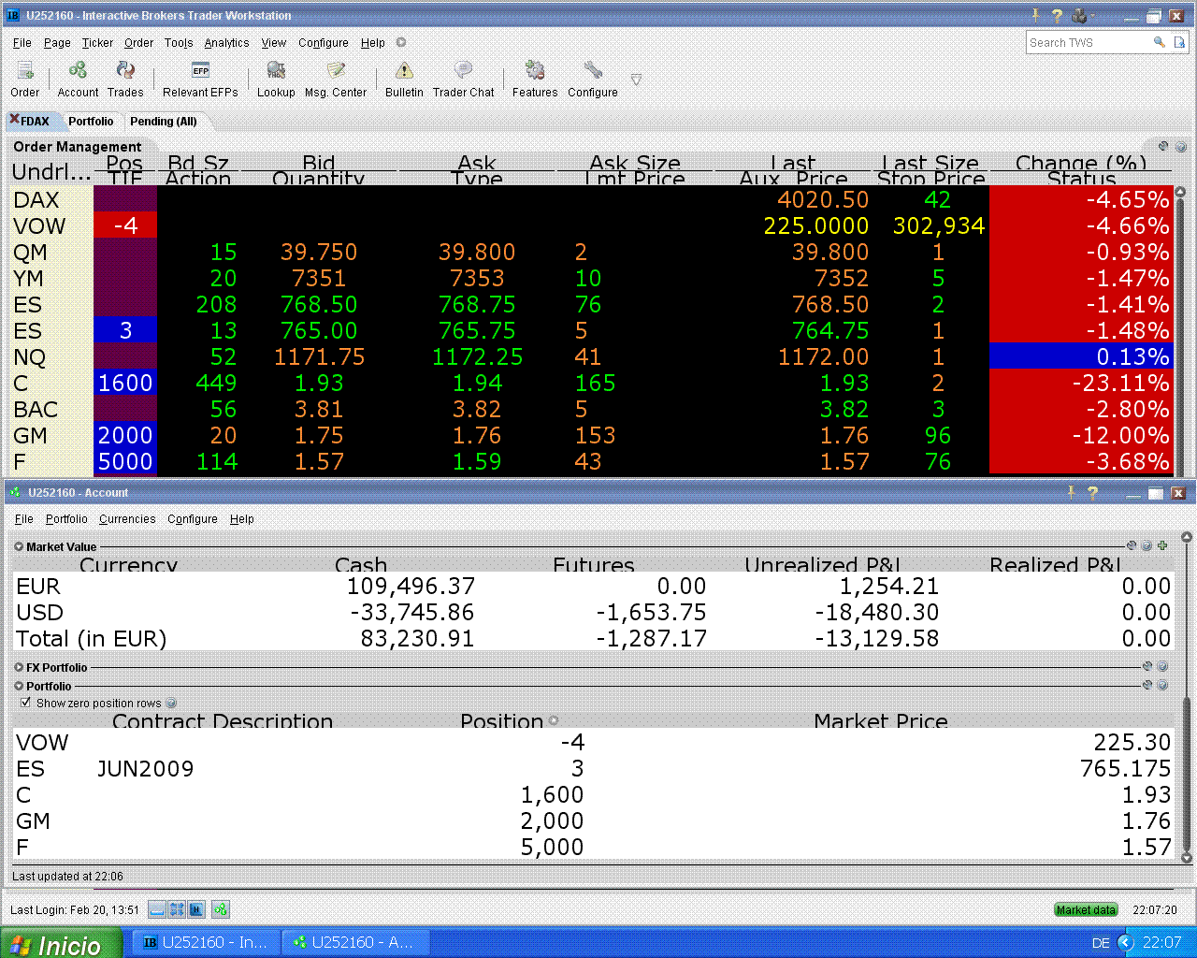1197x958 pixels.
Task: Click the Total (in EUR) row label
Action: coord(92,638)
